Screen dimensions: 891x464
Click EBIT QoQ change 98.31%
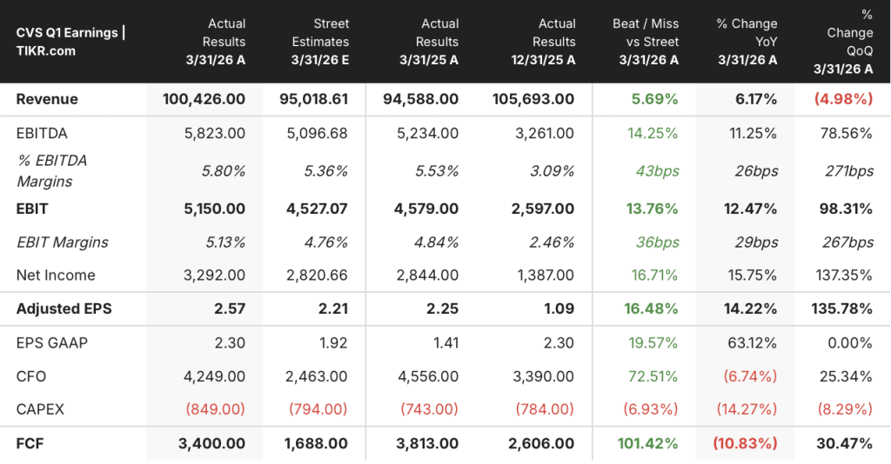click(x=846, y=209)
